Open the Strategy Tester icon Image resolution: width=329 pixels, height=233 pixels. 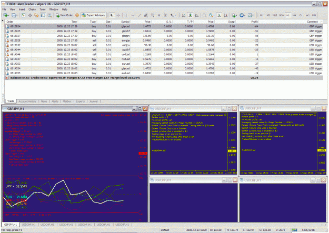(49, 15)
